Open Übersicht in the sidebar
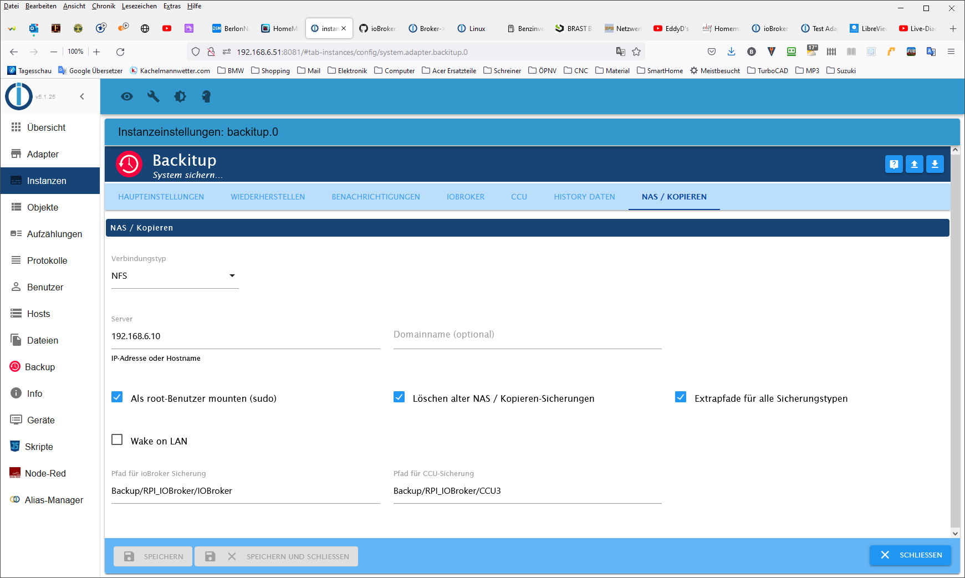 click(50, 127)
